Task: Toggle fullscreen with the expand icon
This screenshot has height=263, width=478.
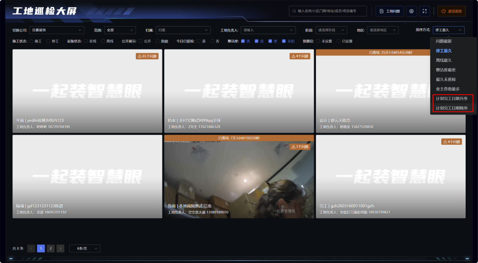Action: tap(424, 11)
